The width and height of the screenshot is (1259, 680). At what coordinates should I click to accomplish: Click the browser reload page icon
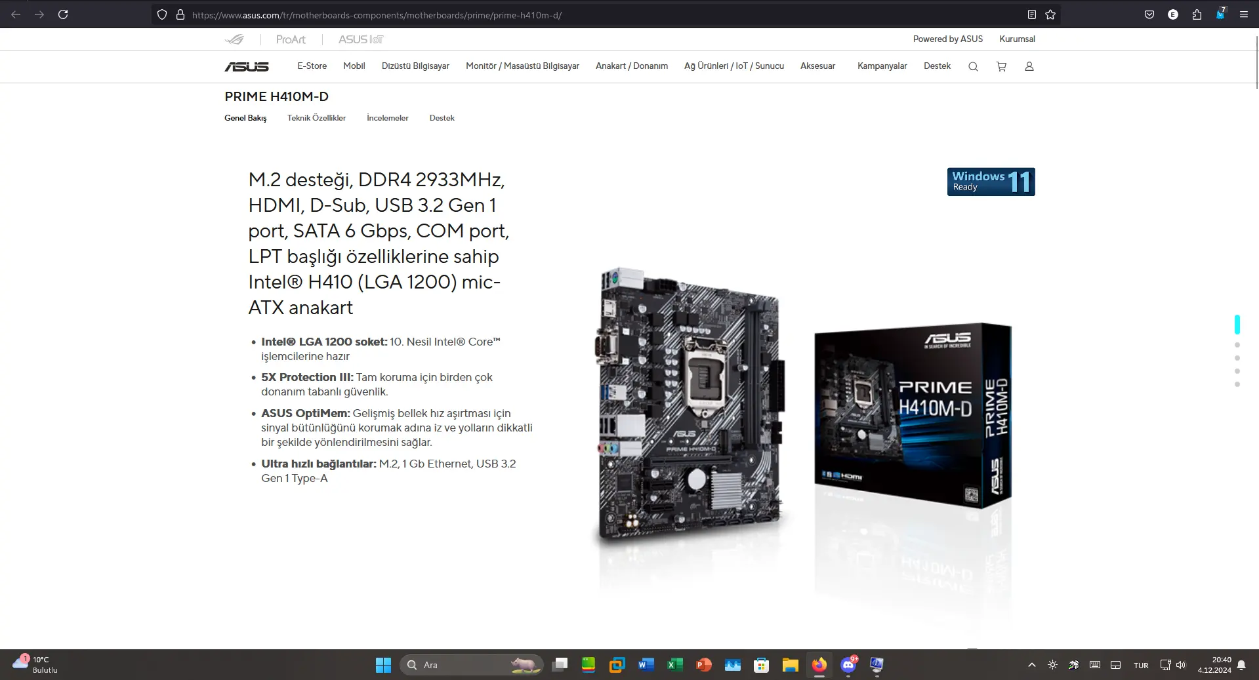tap(63, 14)
